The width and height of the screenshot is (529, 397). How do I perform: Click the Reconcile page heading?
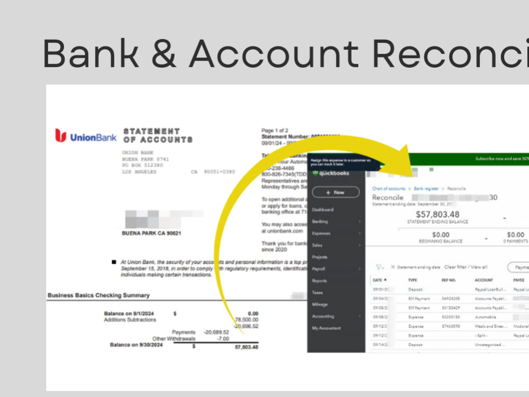pos(388,197)
